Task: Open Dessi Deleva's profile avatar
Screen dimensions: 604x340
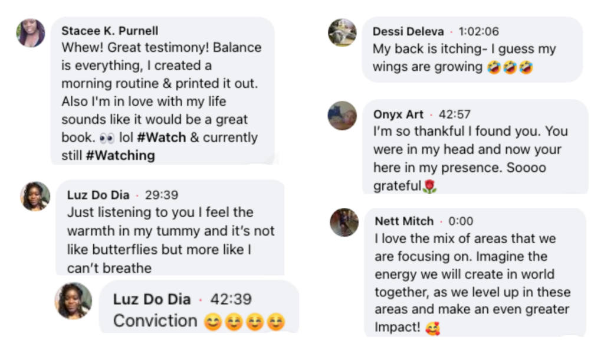Action: pos(342,32)
